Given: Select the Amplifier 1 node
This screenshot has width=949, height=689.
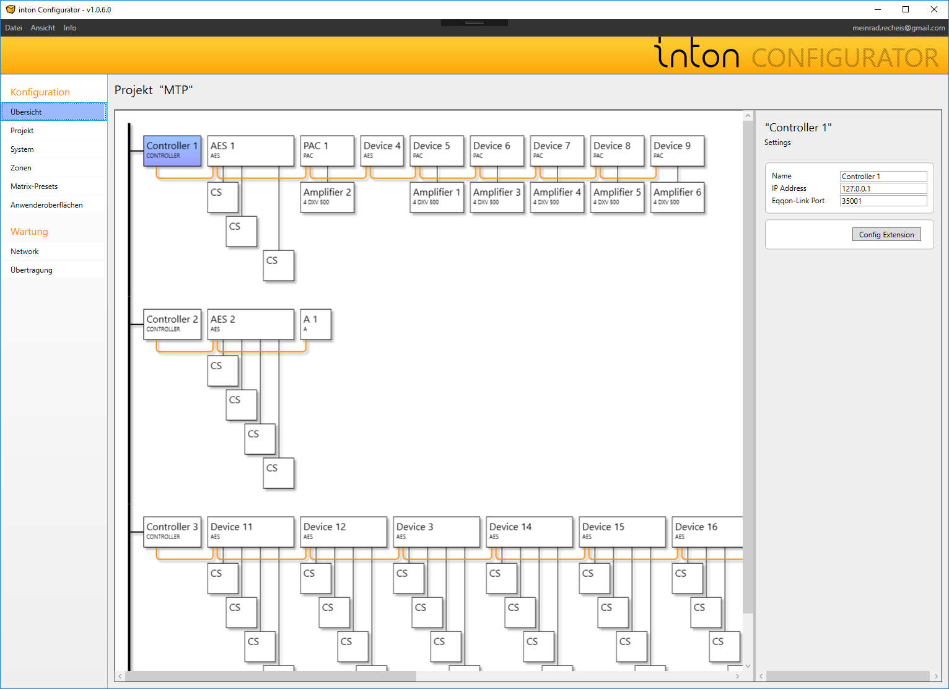Looking at the screenshot, I should click(437, 197).
